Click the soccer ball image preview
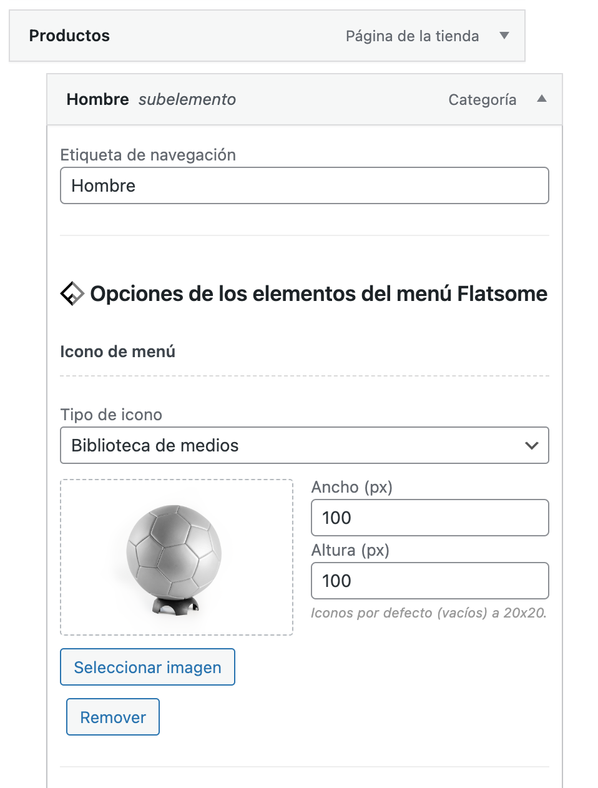 tap(176, 557)
